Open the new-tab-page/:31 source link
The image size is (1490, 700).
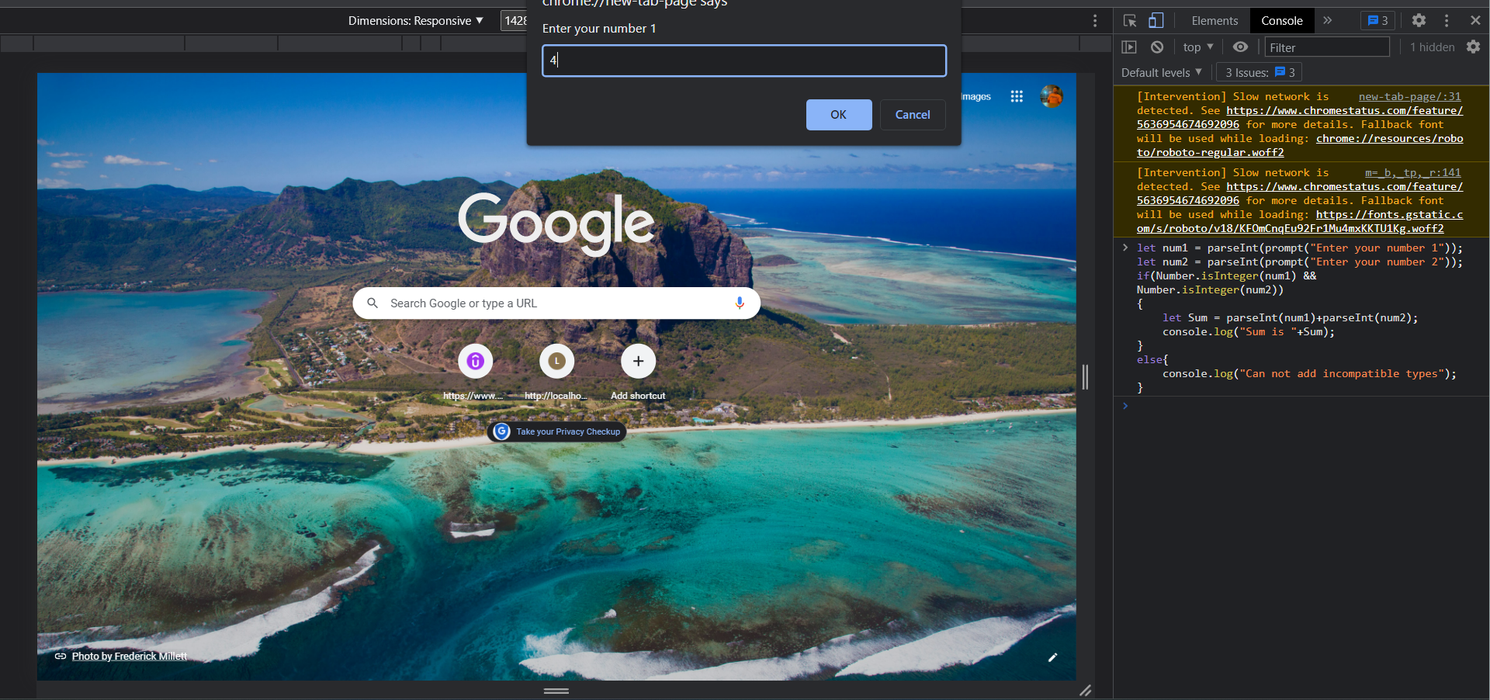1409,97
